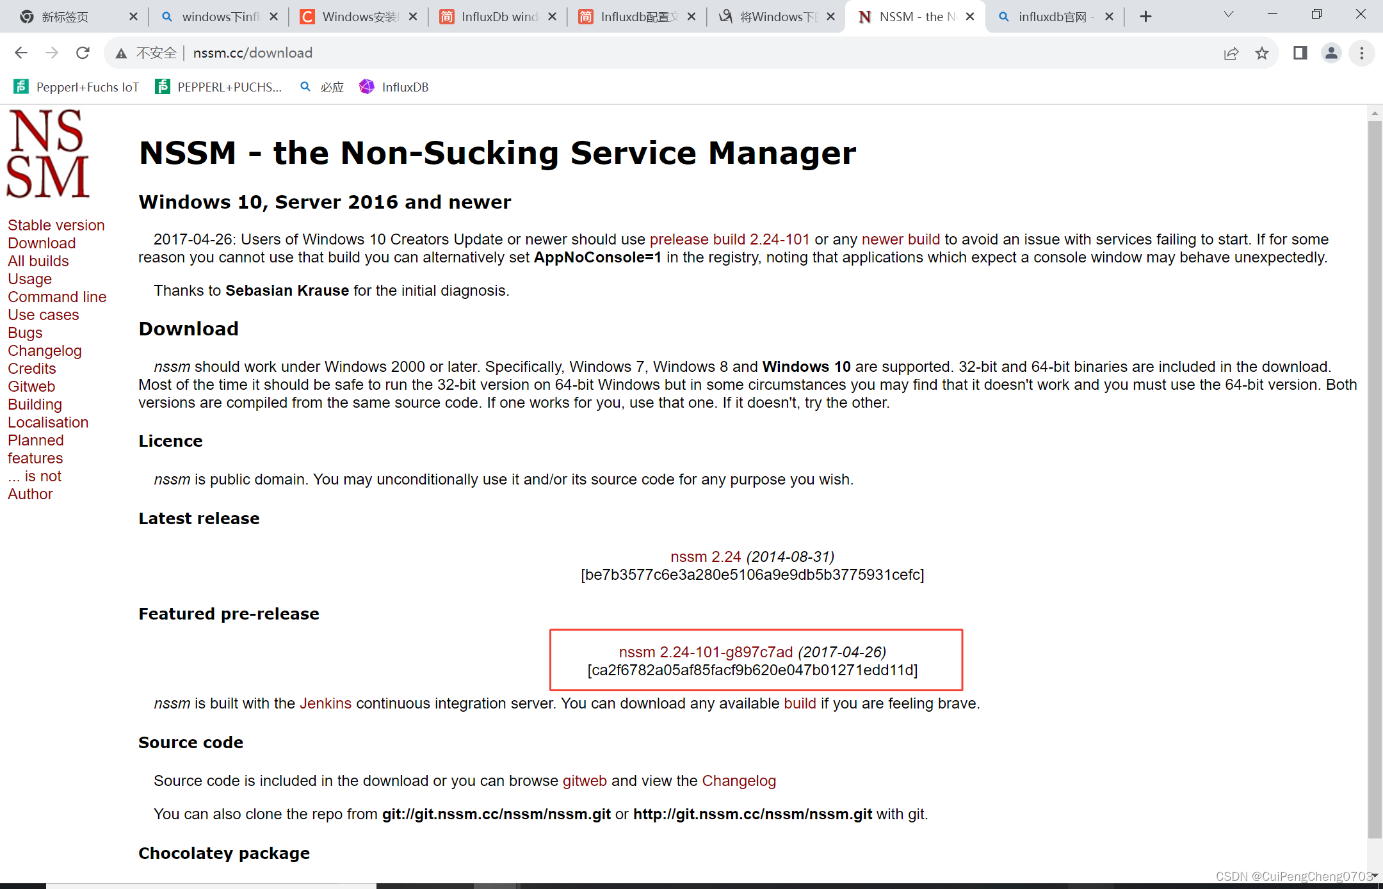
Task: Open the Jenkins link
Action: pyautogui.click(x=325, y=703)
